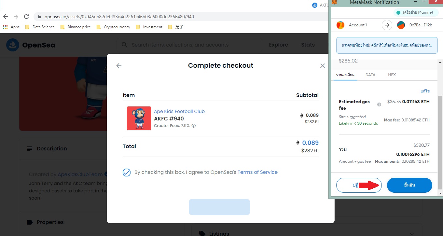Image resolution: width=443 pixels, height=236 pixels.
Task: Open the Stats menu on OpenSea
Action: point(308,45)
